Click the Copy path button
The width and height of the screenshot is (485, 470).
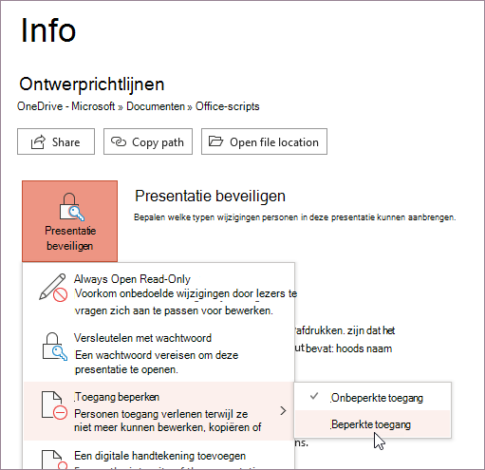tap(148, 141)
